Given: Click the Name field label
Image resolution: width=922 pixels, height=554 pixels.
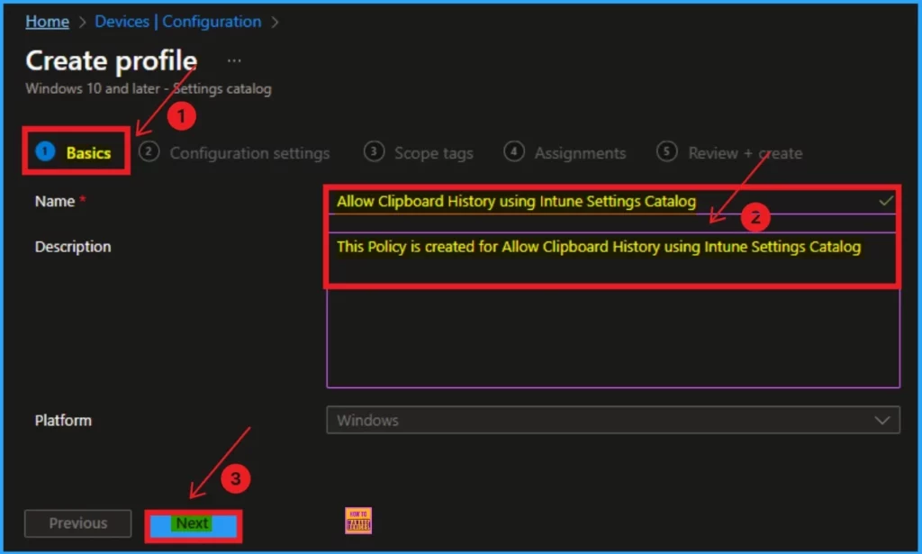Looking at the screenshot, I should point(55,201).
